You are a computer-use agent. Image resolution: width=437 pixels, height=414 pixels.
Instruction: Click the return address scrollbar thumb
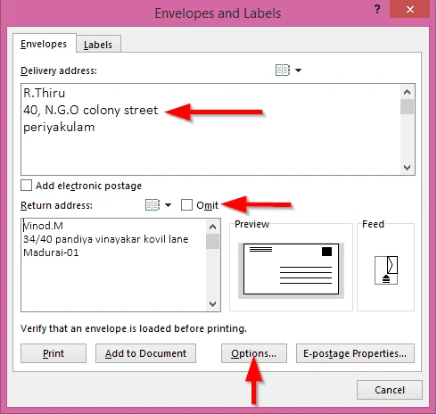pos(212,241)
